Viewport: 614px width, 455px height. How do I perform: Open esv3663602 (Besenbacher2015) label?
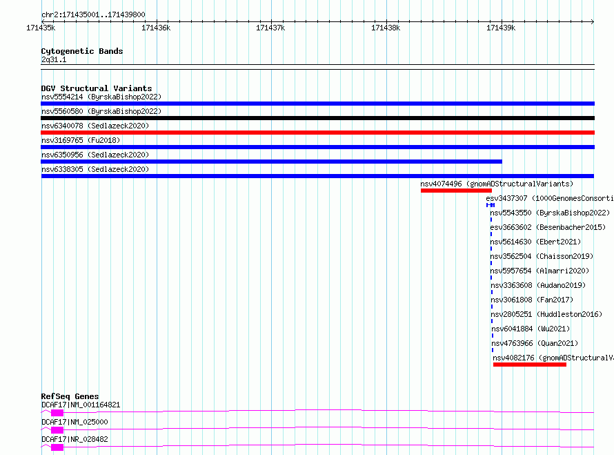pyautogui.click(x=548, y=227)
